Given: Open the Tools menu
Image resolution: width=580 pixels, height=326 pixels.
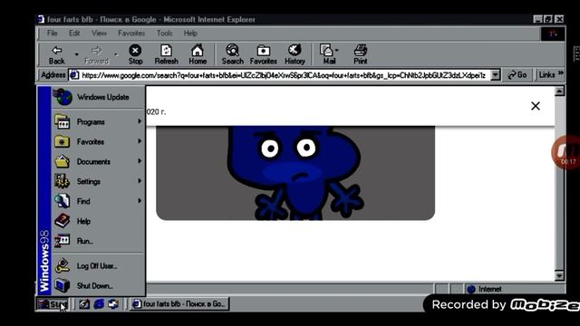Looking at the screenshot, I should click(164, 34).
